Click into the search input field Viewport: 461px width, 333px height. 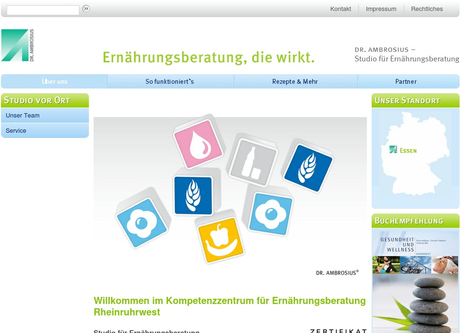43,10
